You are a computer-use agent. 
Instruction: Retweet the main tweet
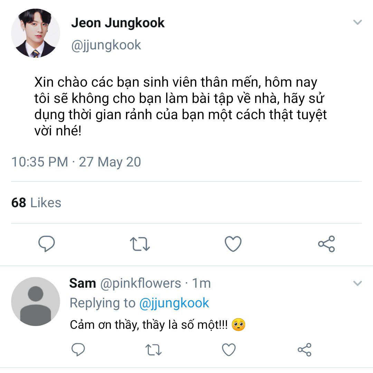tap(140, 244)
